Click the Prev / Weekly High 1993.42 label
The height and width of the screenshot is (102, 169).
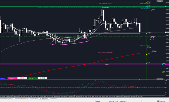(105, 53)
